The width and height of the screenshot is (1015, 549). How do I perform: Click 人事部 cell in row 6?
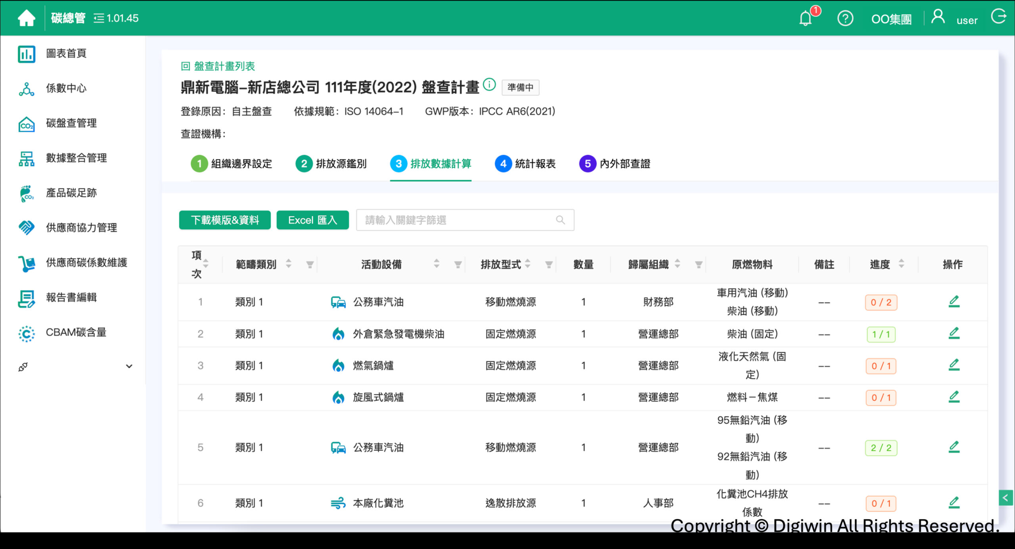point(658,503)
